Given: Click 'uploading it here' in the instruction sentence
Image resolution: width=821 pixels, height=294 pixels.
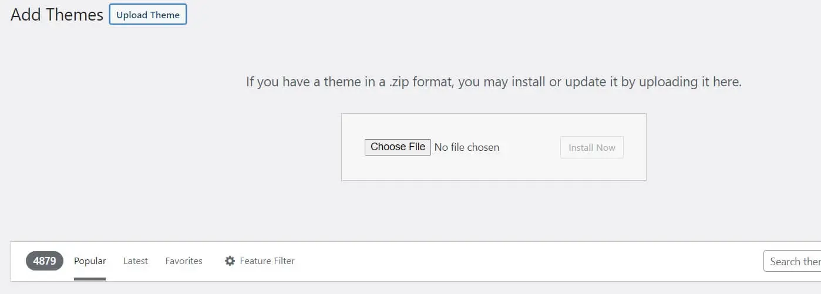Looking at the screenshot, I should coord(690,82).
